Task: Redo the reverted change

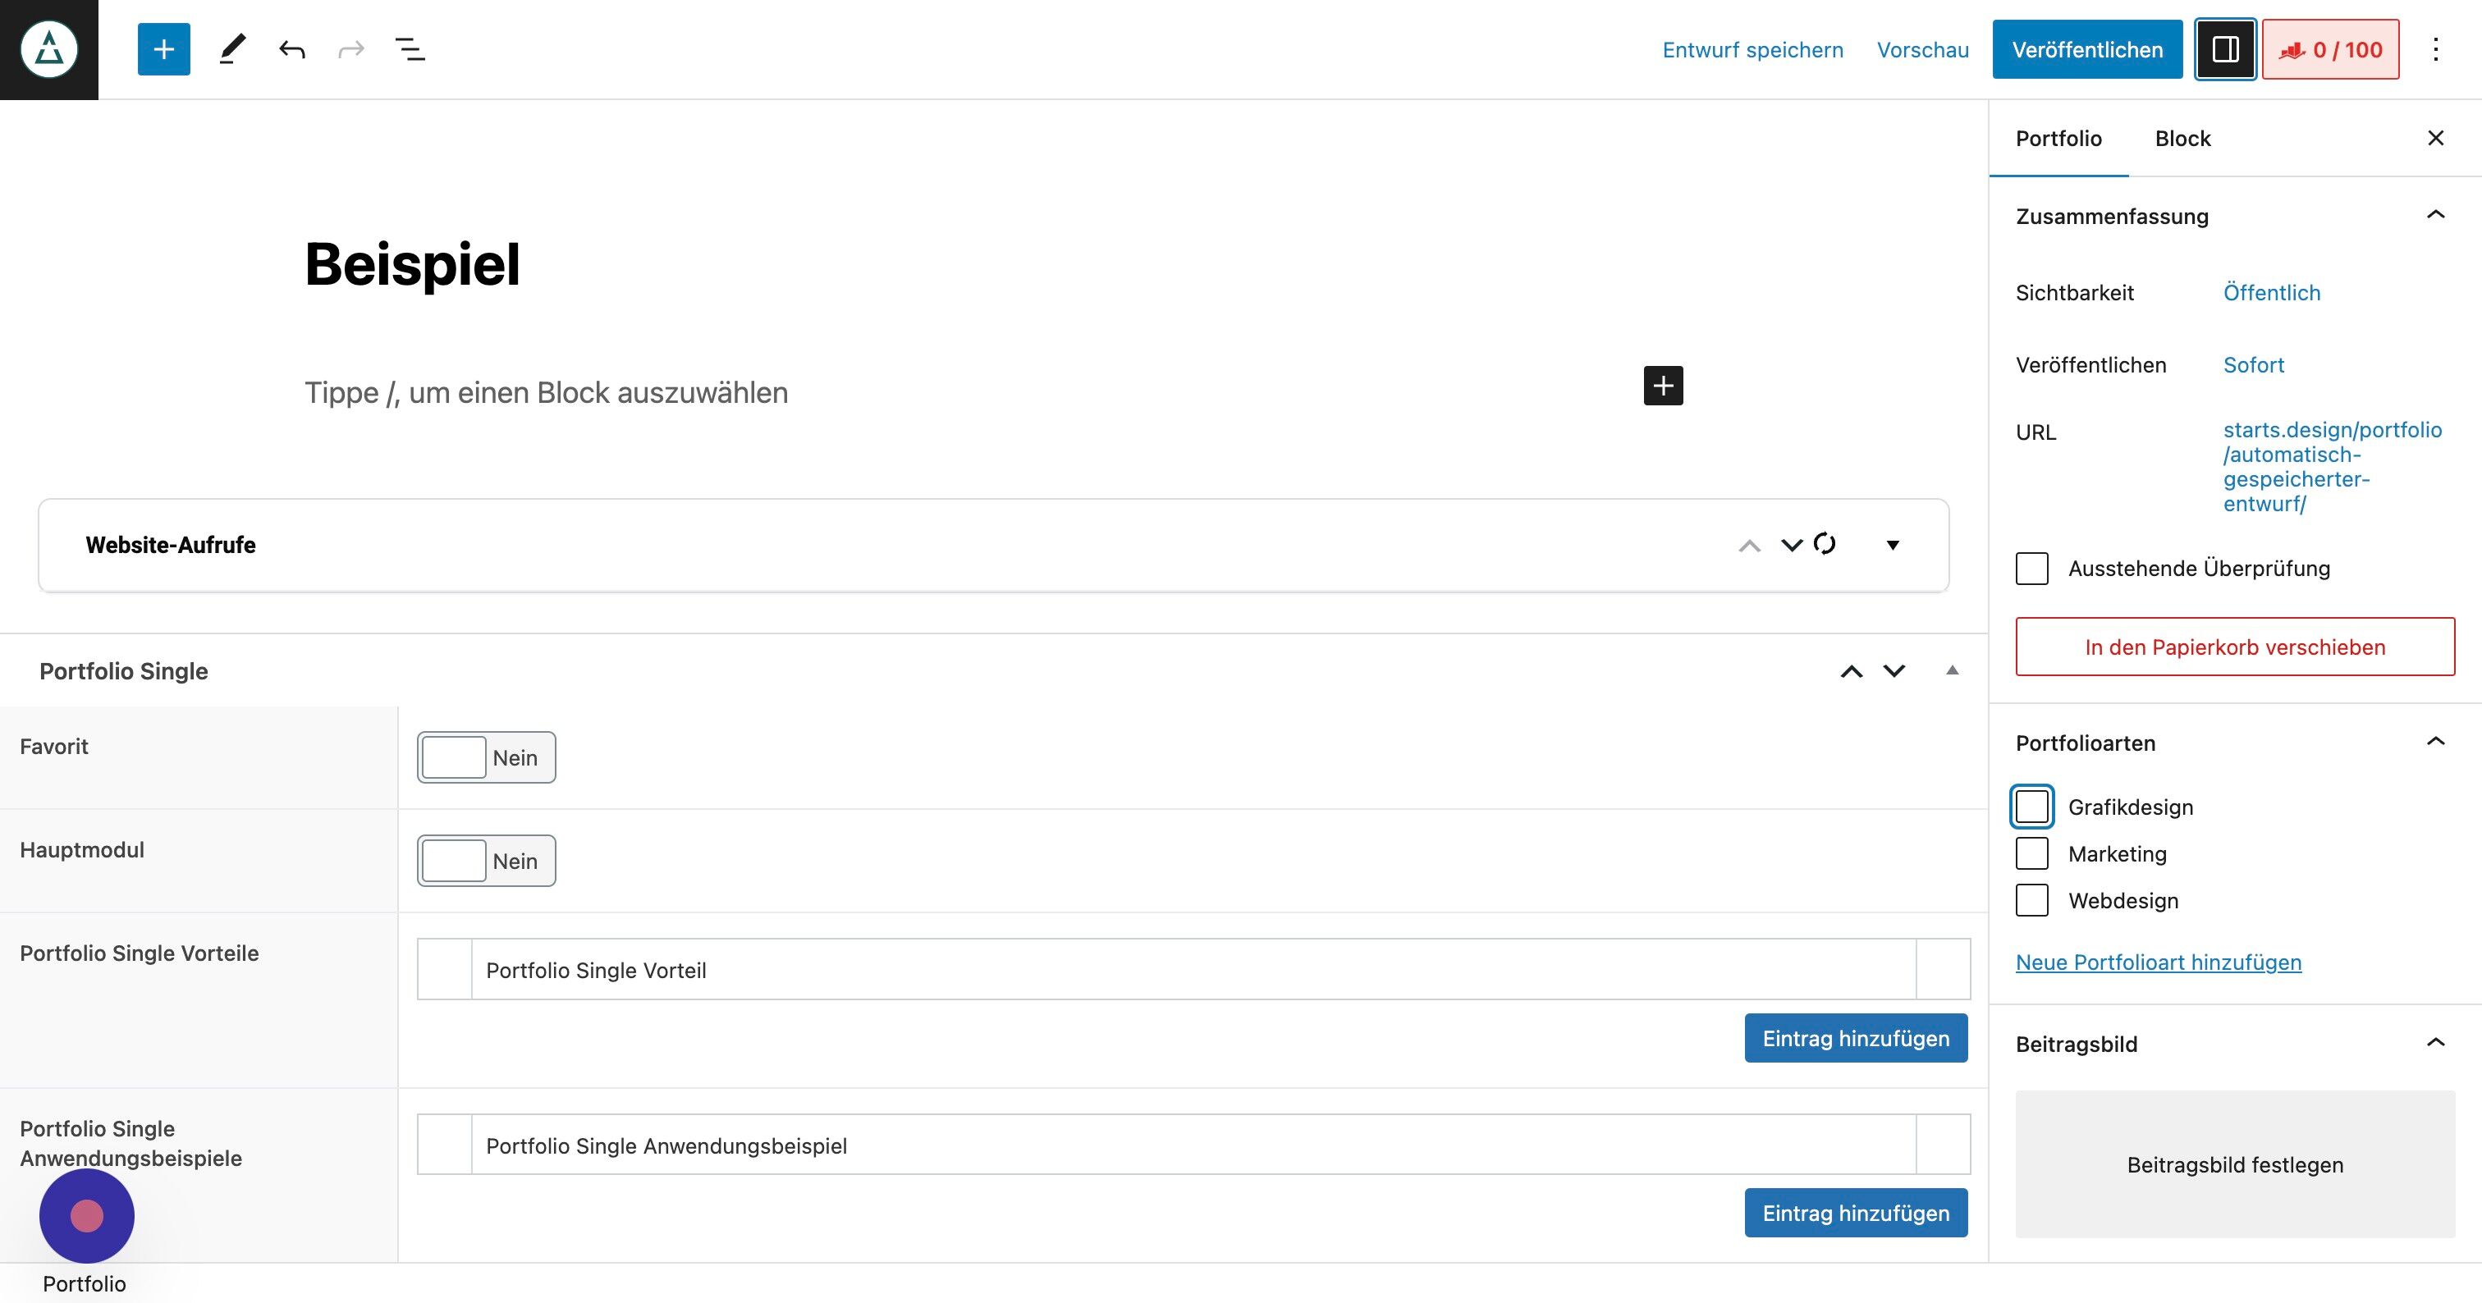Action: pyautogui.click(x=351, y=49)
